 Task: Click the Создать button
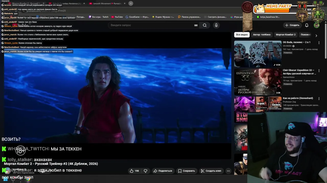point(292,25)
